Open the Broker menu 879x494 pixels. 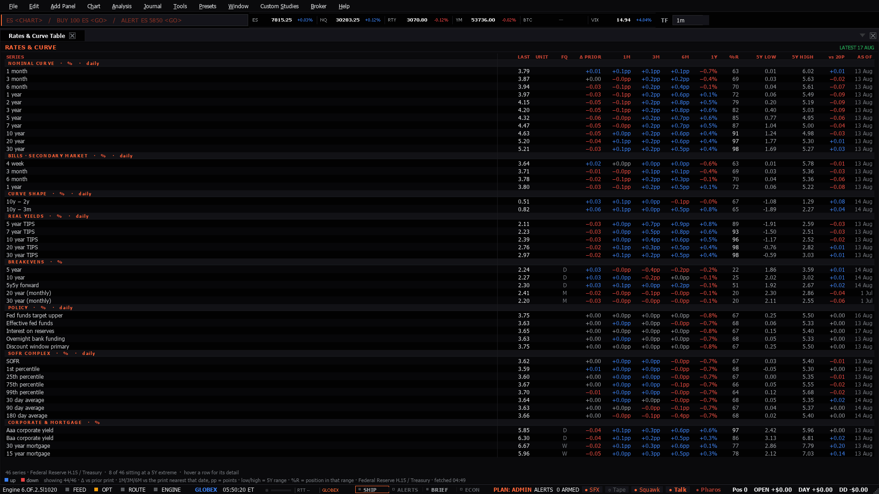point(318,6)
